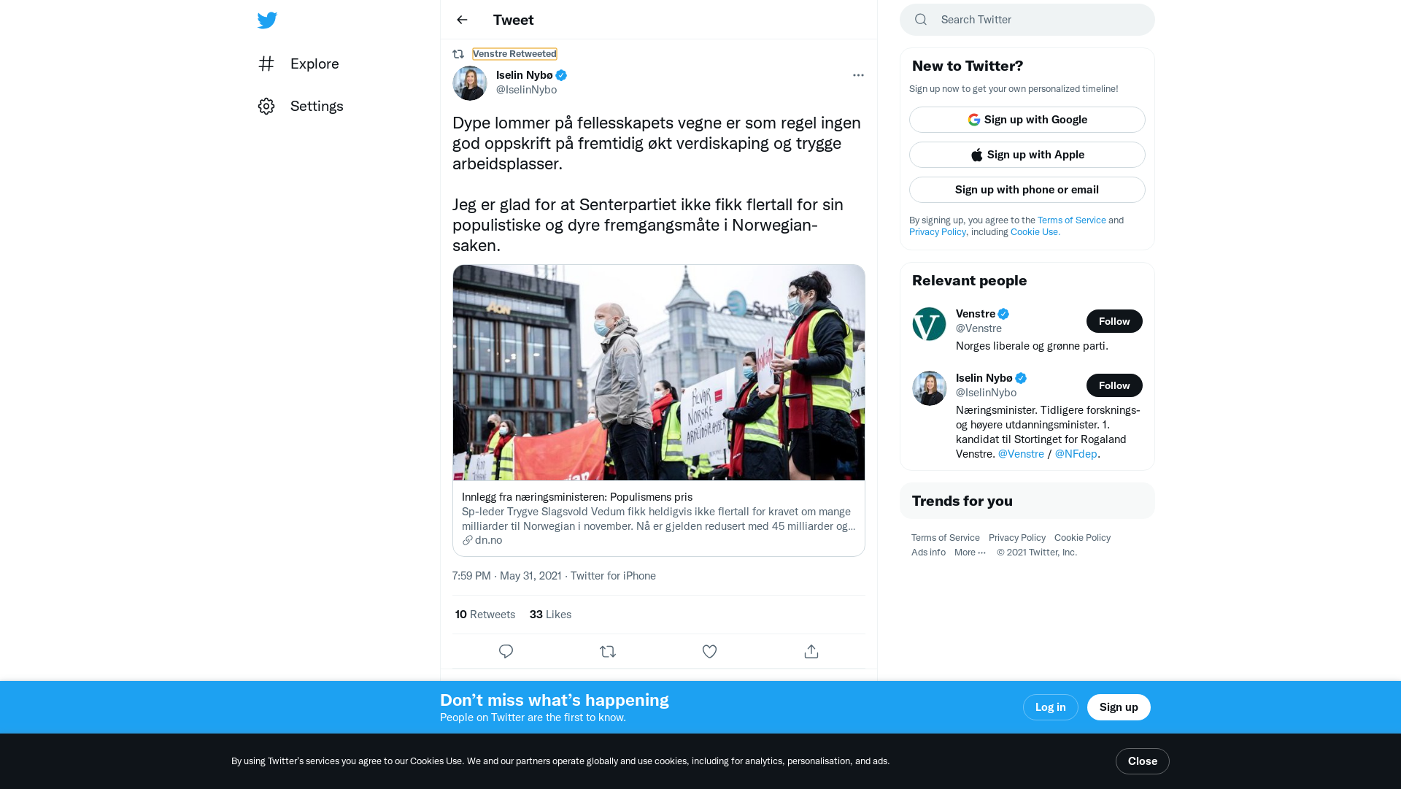This screenshot has width=1401, height=789.
Task: Sign up with phone or email
Action: click(1027, 190)
